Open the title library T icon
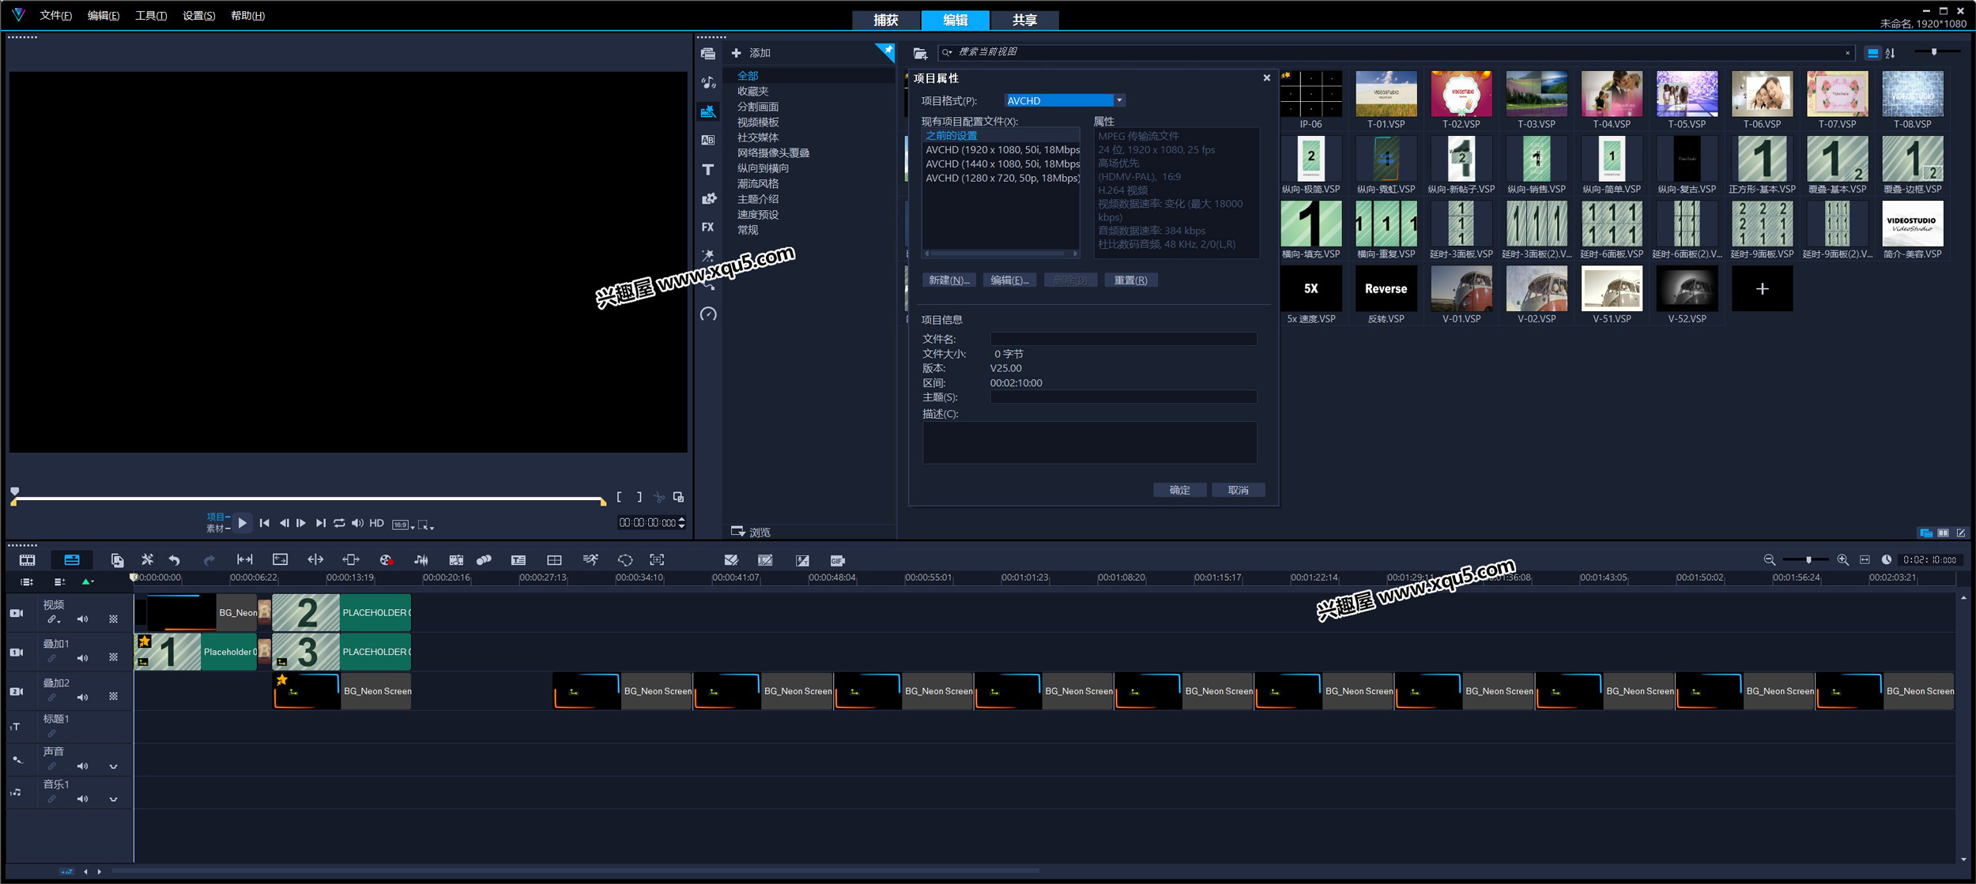This screenshot has height=884, width=1976. coord(708,169)
